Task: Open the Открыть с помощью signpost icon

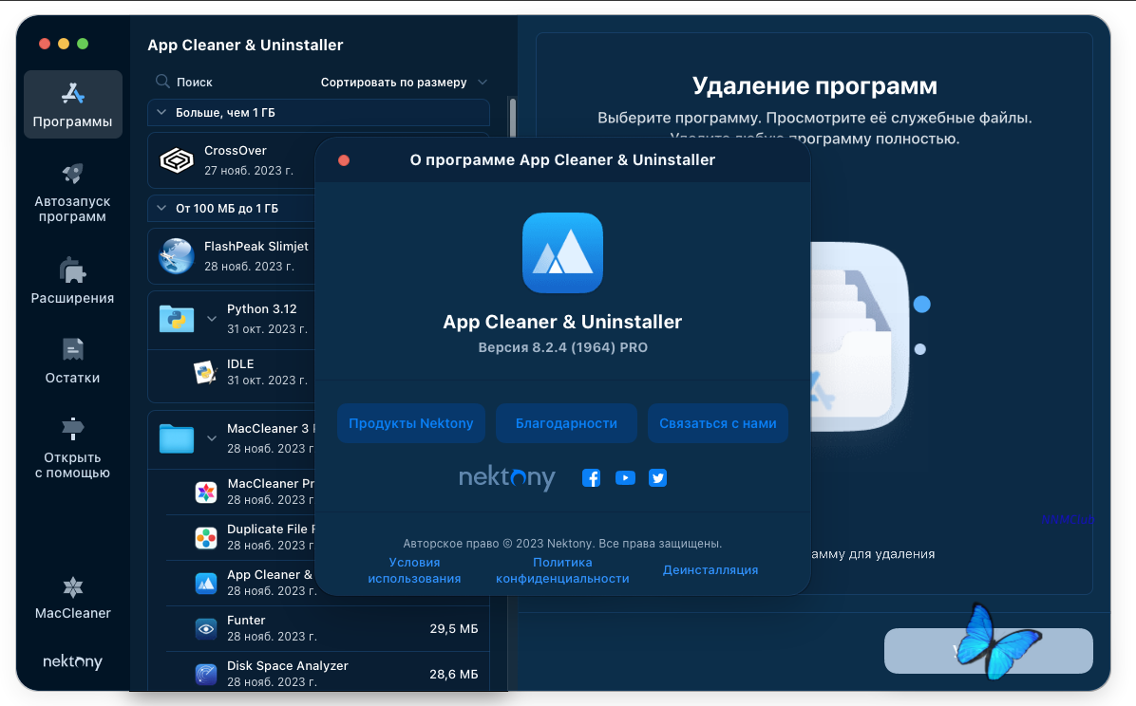Action: tap(72, 429)
